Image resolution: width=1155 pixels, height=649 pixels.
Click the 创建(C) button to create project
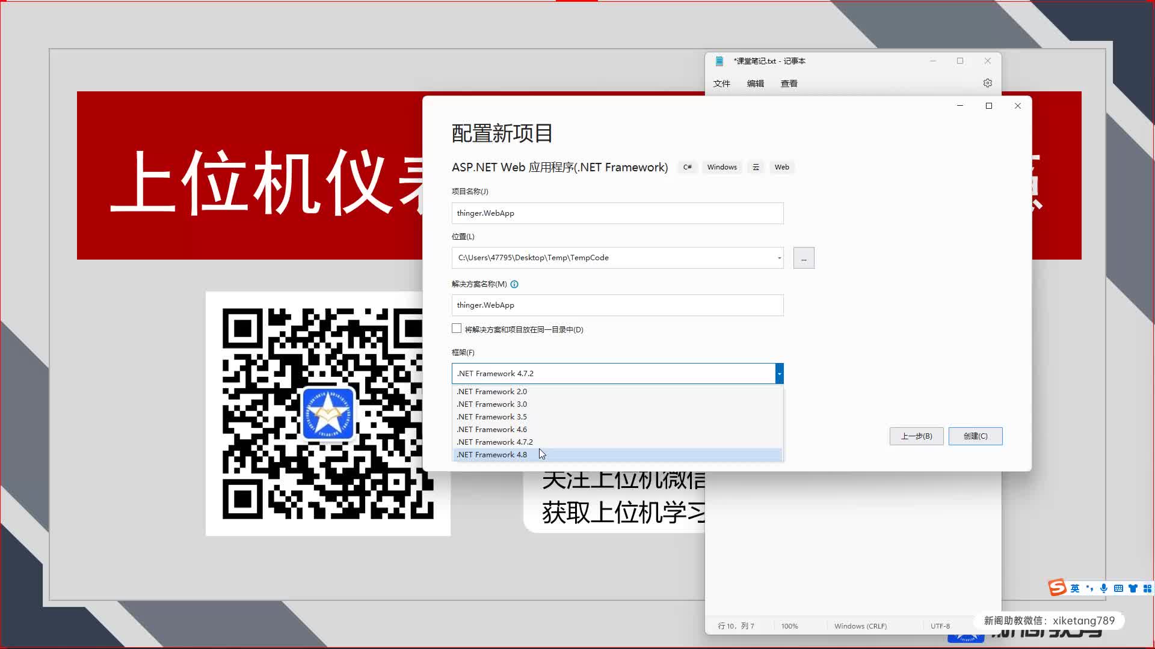click(976, 436)
